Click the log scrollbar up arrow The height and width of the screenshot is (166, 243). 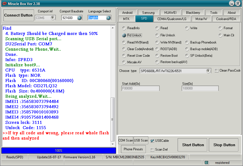tap(113, 28)
